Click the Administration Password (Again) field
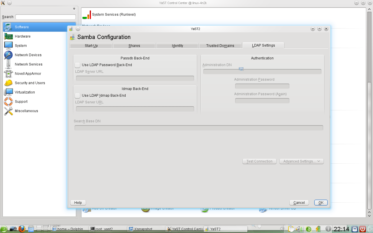The width and height of the screenshot is (373, 233). click(x=262, y=101)
